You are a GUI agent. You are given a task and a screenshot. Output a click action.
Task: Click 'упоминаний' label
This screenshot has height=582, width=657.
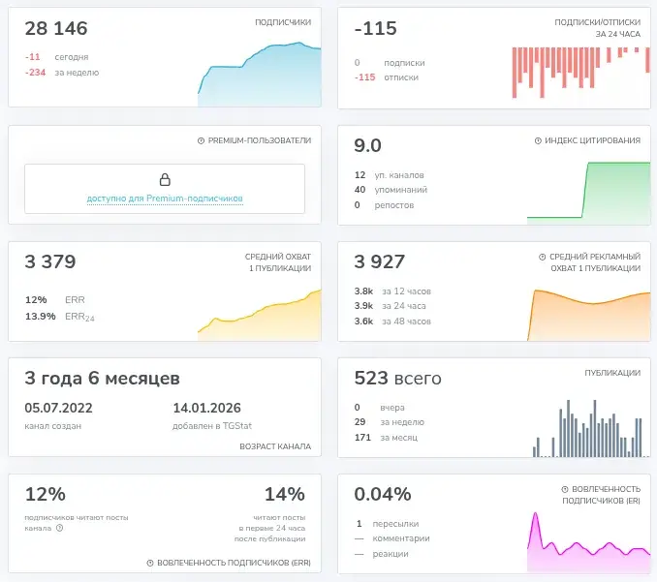400,190
